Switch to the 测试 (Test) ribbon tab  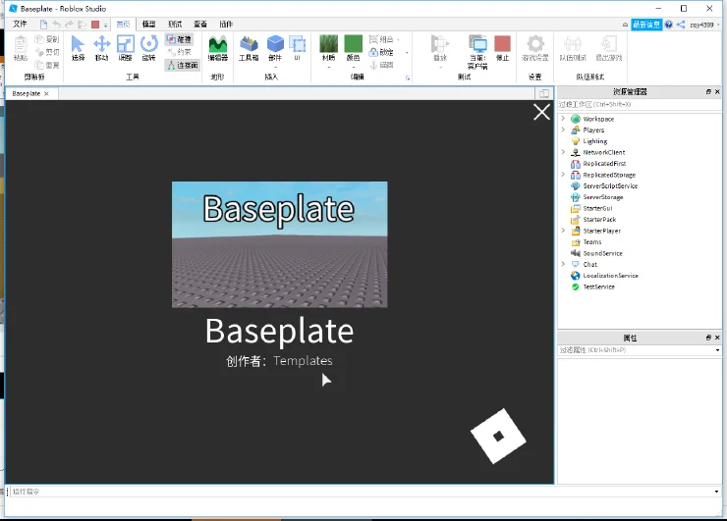175,25
